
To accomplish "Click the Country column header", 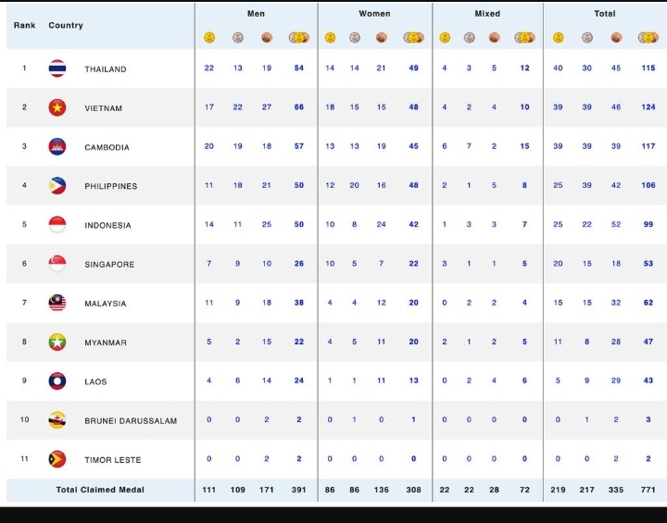I will (x=66, y=25).
